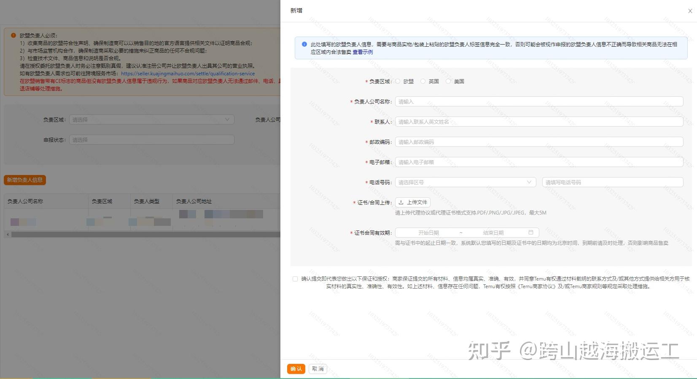The image size is (697, 379).
Task: Open the 查看示例 example link
Action: [x=363, y=52]
